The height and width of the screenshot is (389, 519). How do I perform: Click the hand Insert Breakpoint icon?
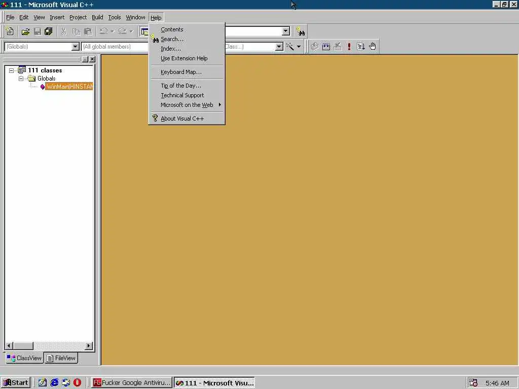(373, 47)
